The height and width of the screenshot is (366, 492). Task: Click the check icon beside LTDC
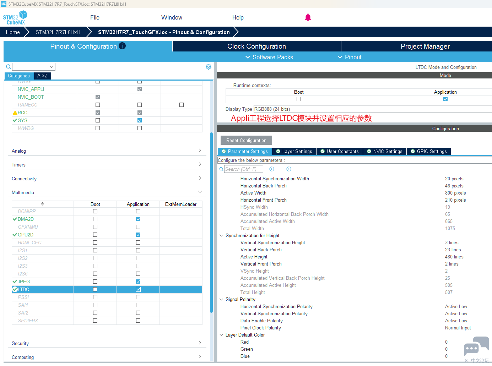pos(15,289)
